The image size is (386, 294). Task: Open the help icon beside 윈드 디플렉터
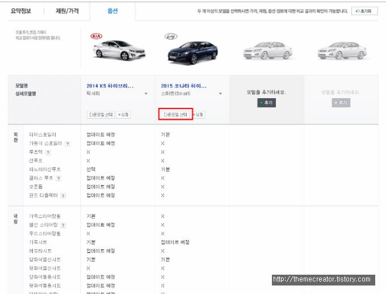63,196
